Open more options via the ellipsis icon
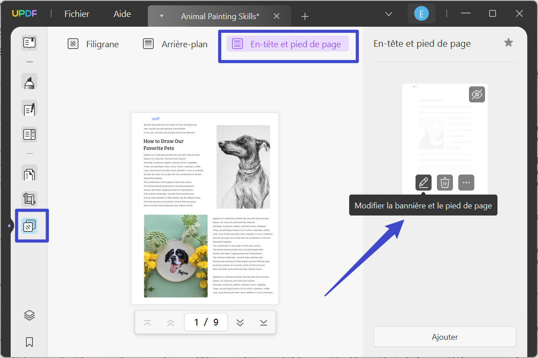 click(x=466, y=183)
